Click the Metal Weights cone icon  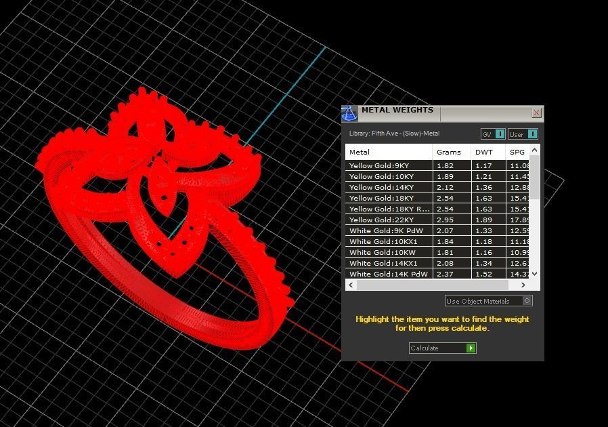pos(349,114)
